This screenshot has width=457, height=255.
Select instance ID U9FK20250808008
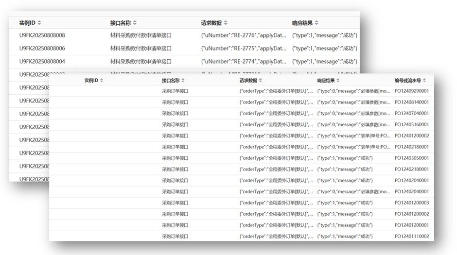(42, 35)
